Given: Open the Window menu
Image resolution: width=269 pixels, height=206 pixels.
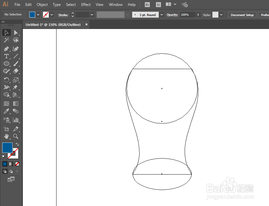Looking at the screenshot, I should point(116,5).
